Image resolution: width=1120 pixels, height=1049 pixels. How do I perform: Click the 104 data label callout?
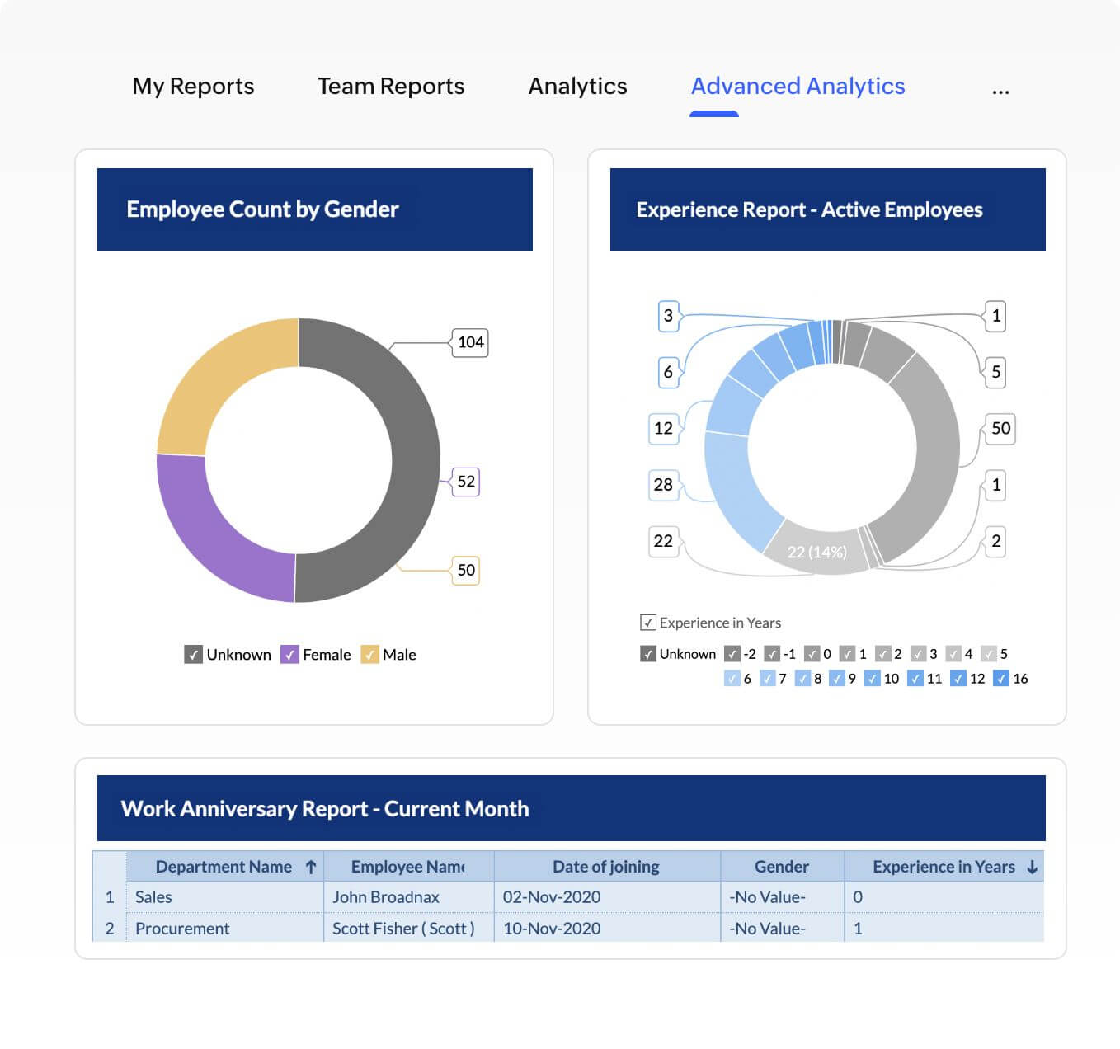click(470, 342)
